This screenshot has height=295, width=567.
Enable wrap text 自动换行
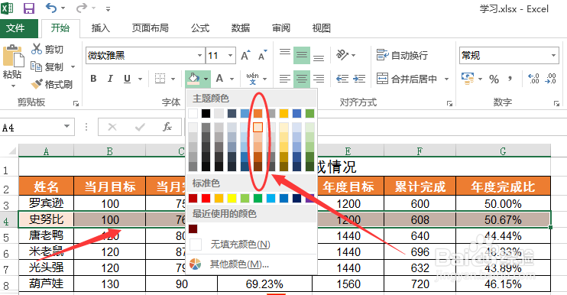pos(402,55)
